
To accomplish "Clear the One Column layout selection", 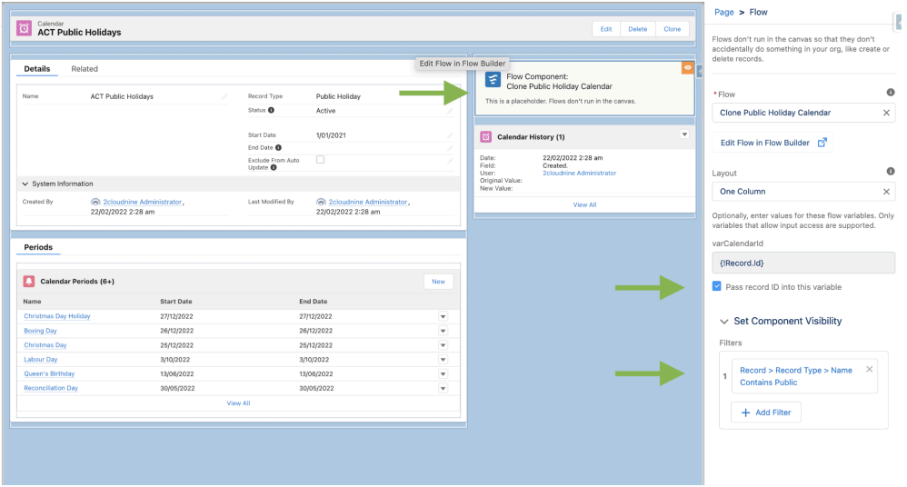I will coord(886,192).
